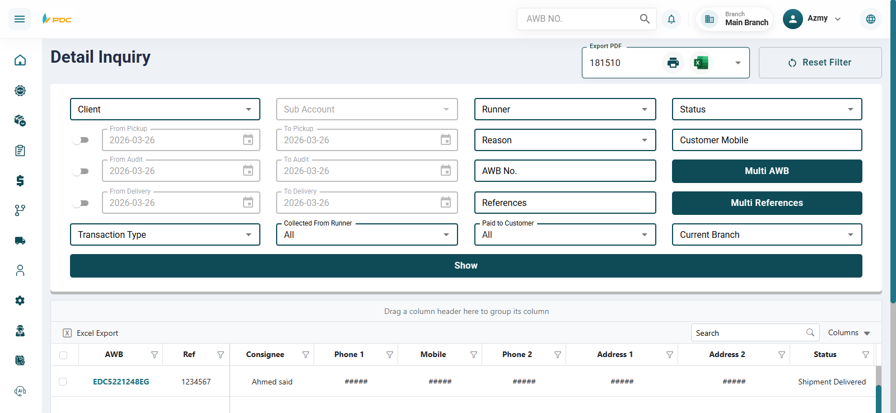
Task: Open the Columns chooser menu
Action: pyautogui.click(x=848, y=333)
